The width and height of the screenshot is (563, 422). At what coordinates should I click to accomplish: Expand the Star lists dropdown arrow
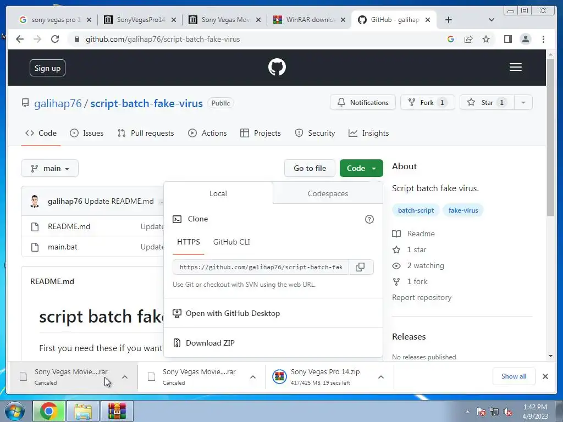tap(523, 103)
